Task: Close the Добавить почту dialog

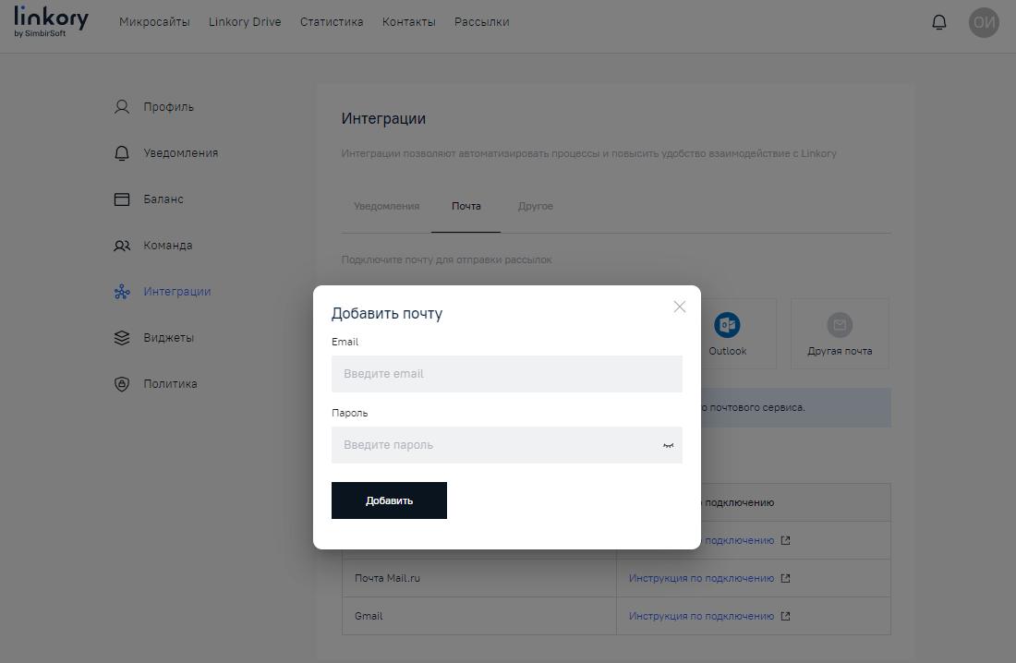Action: pyautogui.click(x=680, y=307)
